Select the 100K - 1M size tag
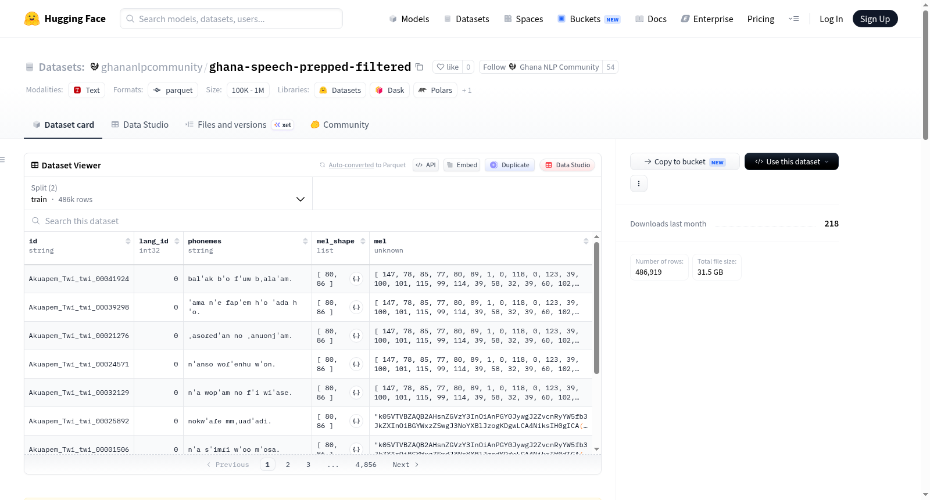Screen dimensions: 930x500 point(248,90)
